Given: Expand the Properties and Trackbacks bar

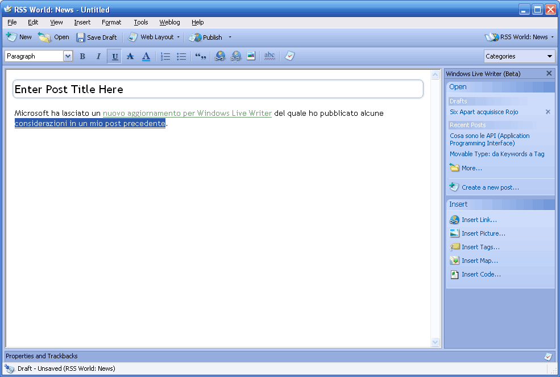Looking at the screenshot, I should [279, 356].
